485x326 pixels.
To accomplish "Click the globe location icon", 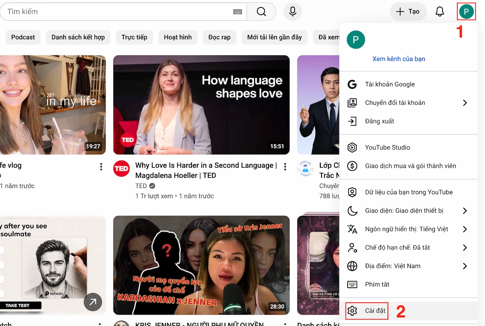I will coord(352,266).
